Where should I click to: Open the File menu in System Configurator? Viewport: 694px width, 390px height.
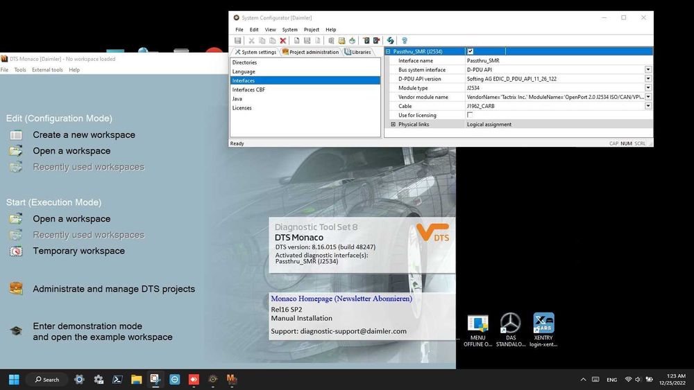[239, 30]
